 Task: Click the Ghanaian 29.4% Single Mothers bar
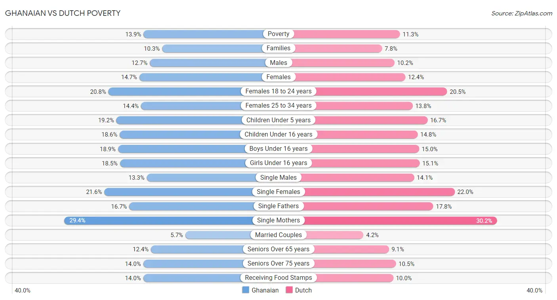coord(171,220)
